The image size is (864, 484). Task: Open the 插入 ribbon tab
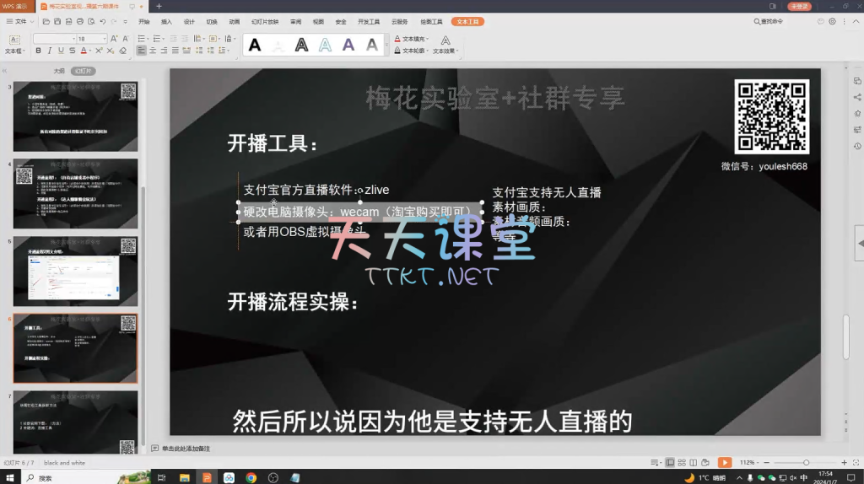pyautogui.click(x=166, y=21)
